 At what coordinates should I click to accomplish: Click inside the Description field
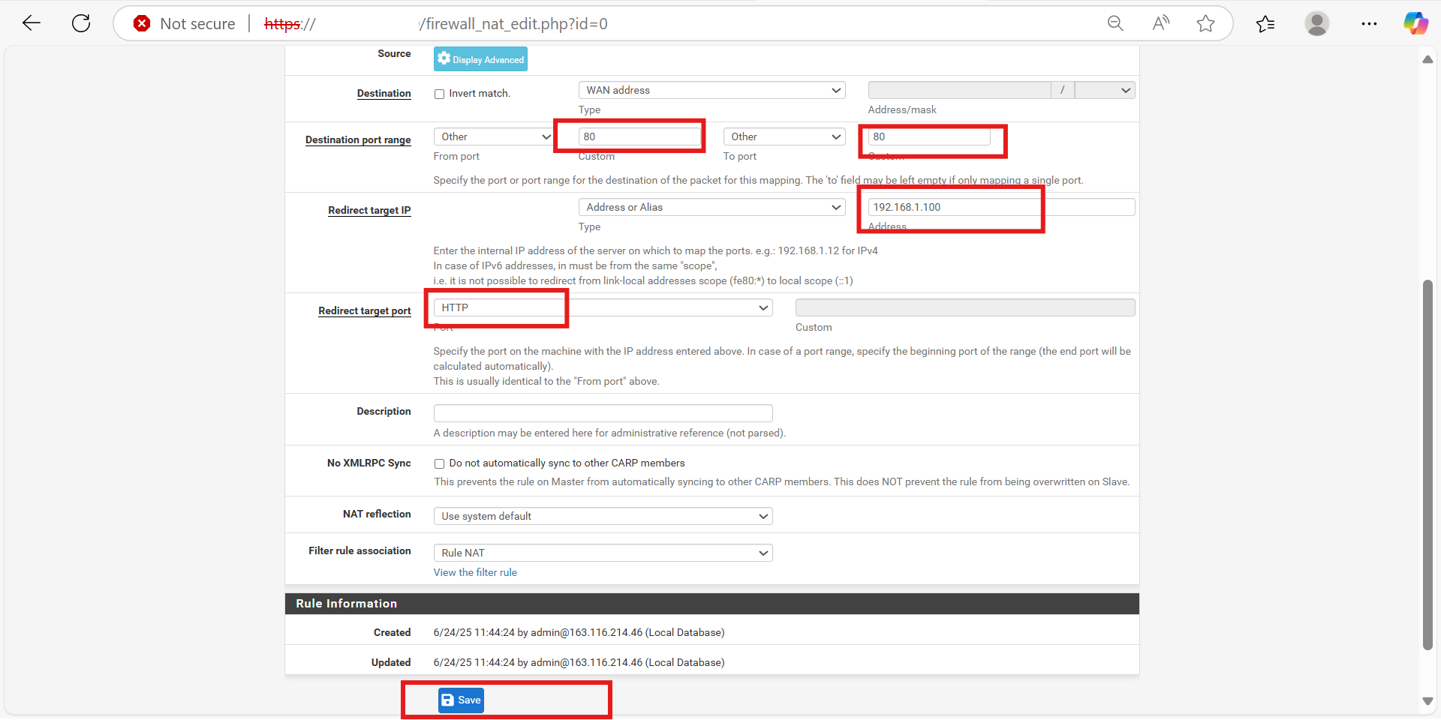pyautogui.click(x=602, y=412)
